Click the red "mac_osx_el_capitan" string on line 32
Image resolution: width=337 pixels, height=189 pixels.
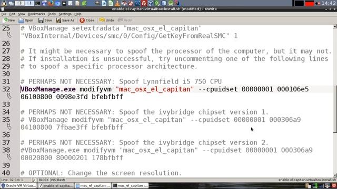point(154,89)
